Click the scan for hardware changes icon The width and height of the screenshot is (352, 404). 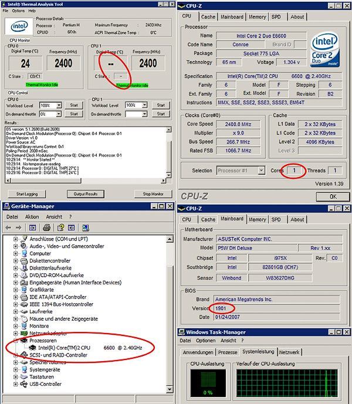(x=85, y=228)
